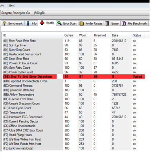Click the blue Info tab icon
This screenshot has height=157, width=154.
click(28, 23)
